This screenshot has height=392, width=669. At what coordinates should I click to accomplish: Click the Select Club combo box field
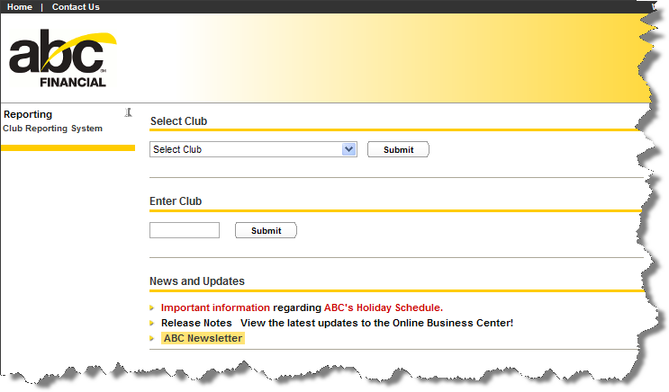pos(253,149)
